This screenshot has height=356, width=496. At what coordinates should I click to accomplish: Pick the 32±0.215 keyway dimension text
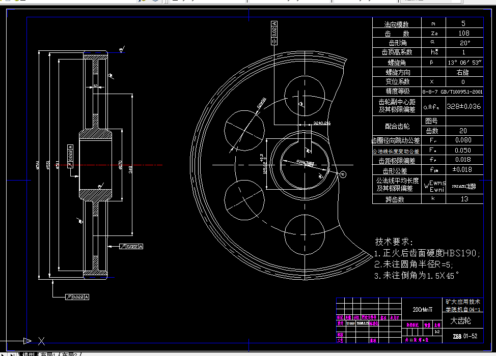click(322, 123)
